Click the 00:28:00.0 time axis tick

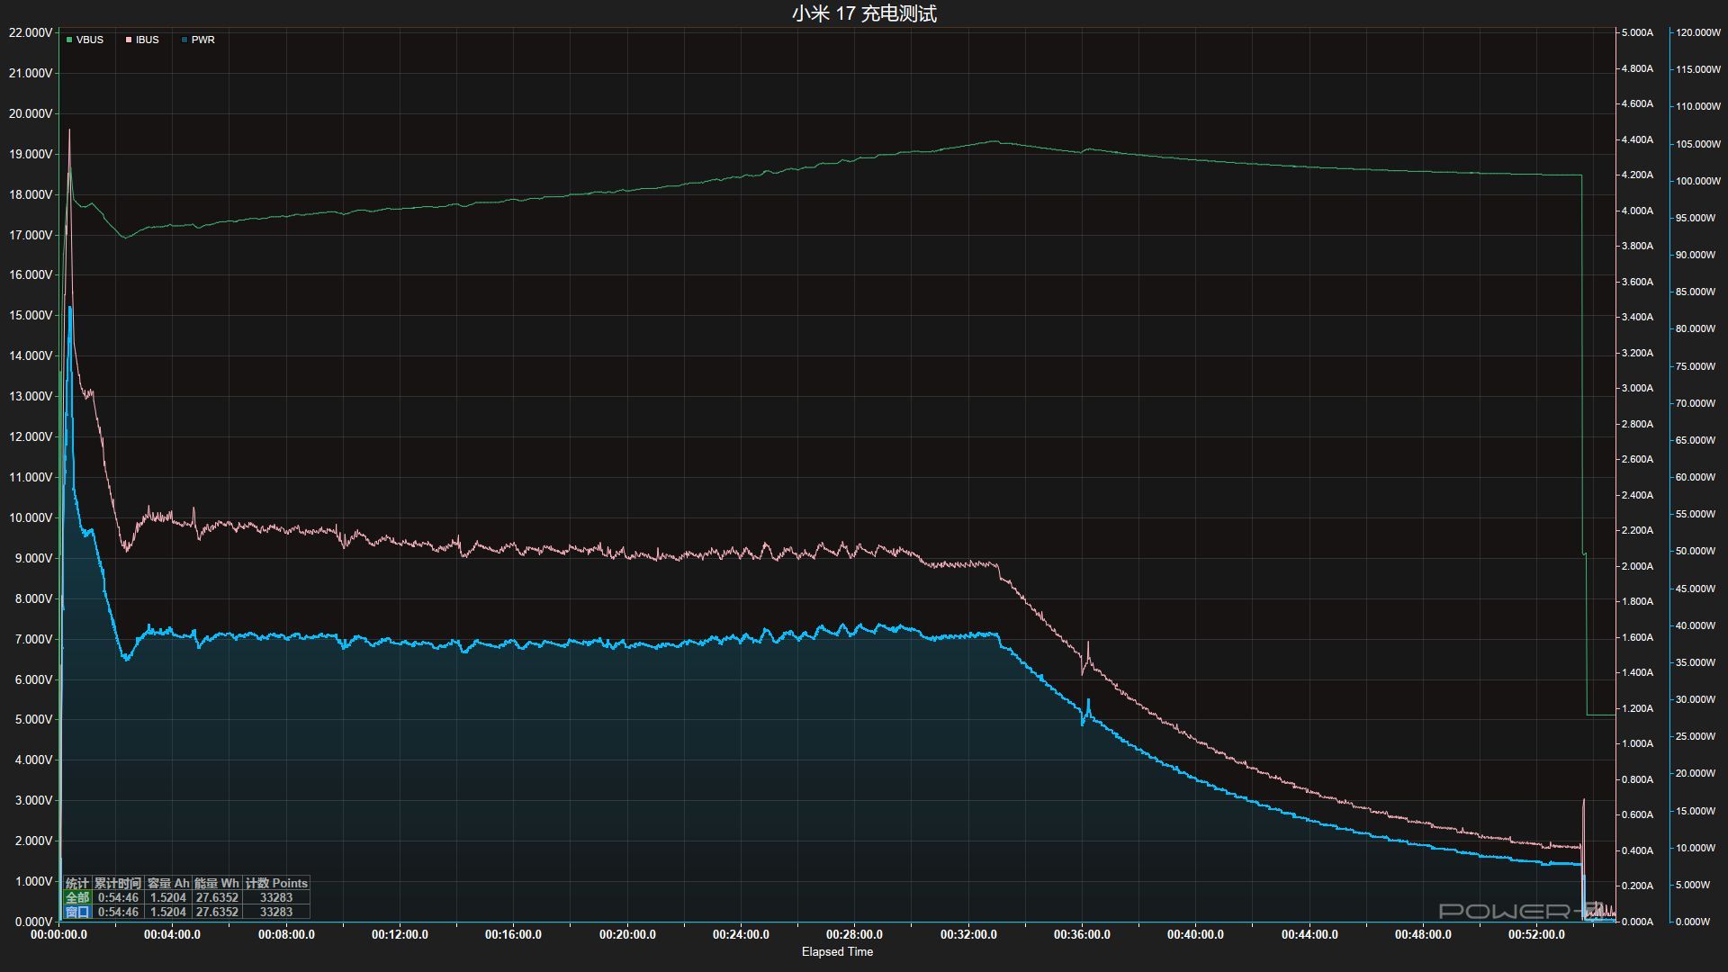click(x=854, y=934)
